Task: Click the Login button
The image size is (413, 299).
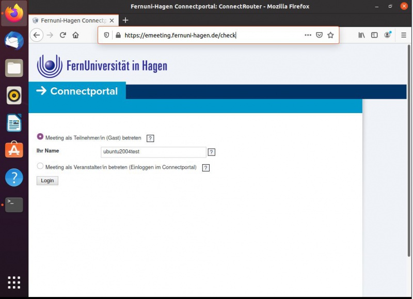Action: click(x=47, y=180)
